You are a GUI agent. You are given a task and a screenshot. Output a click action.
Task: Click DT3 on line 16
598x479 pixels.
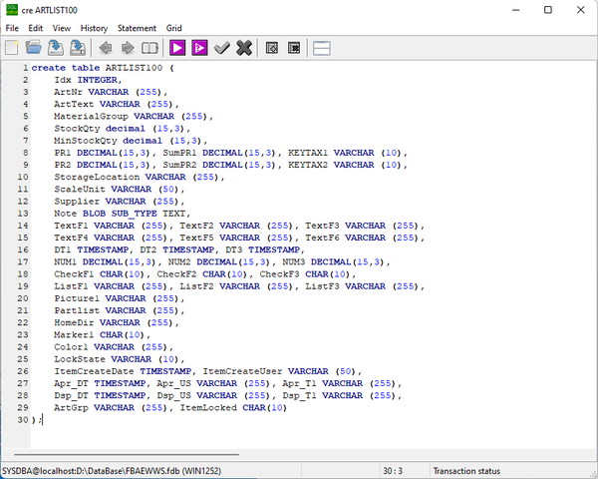(233, 249)
